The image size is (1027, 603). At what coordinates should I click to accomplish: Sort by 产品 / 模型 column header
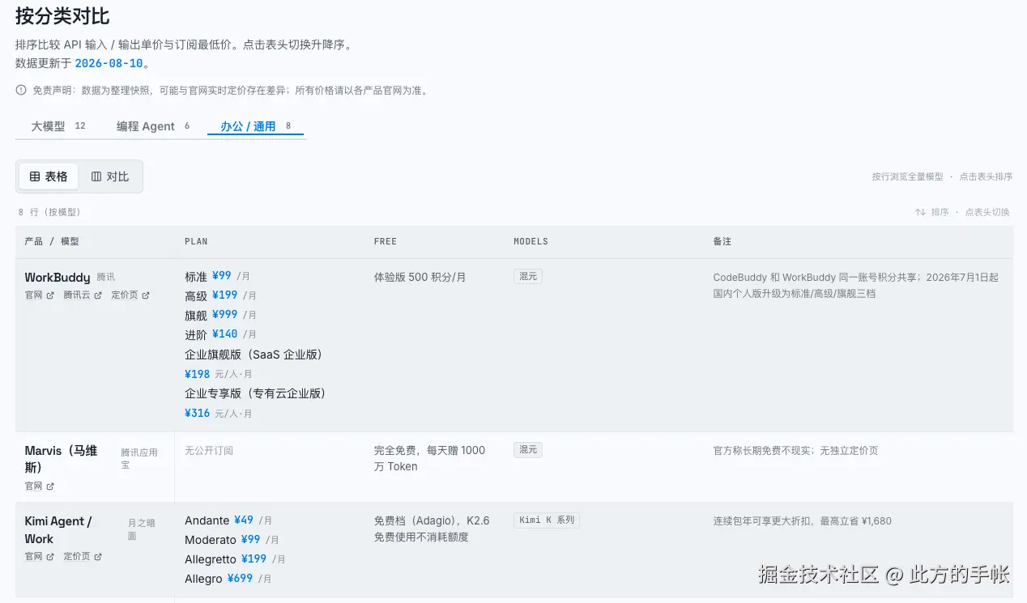52,241
